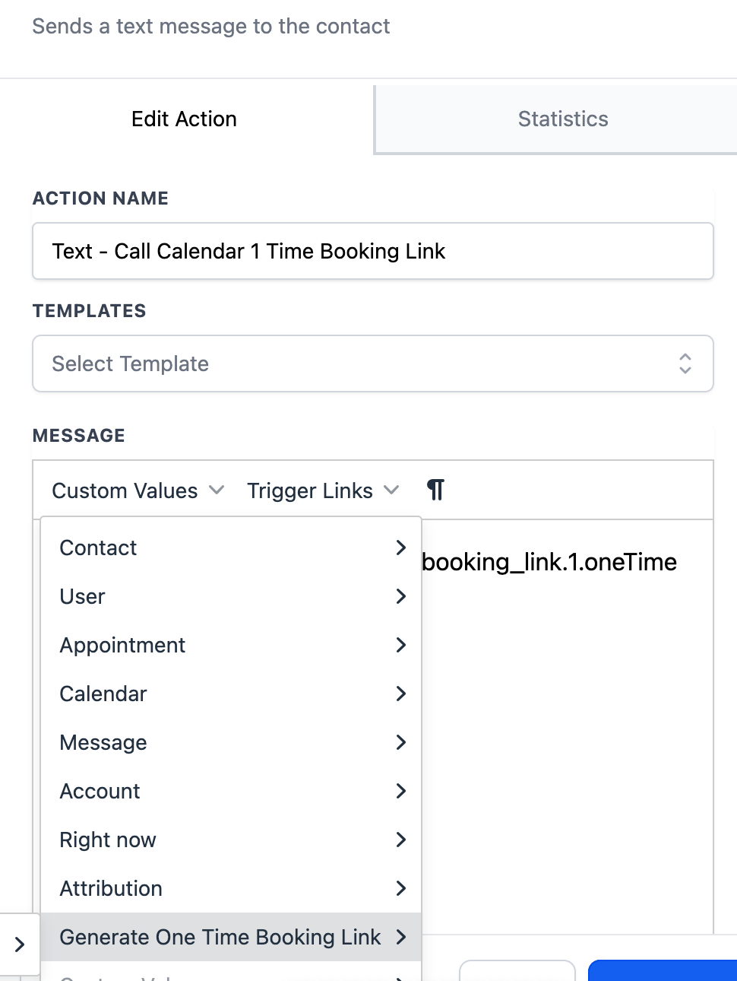Switch to the Statistics tab
This screenshot has width=737, height=981.
point(563,119)
